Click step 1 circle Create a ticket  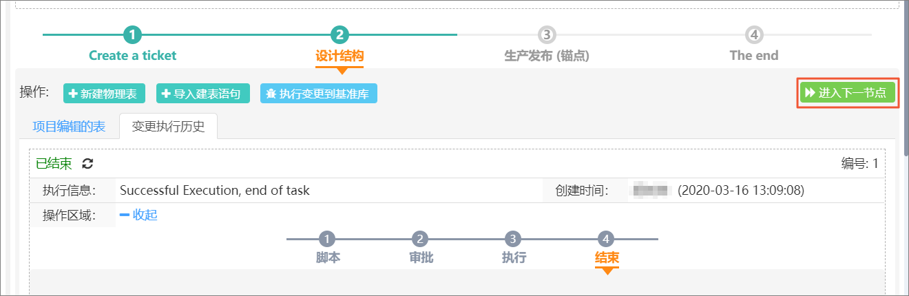[x=133, y=34]
